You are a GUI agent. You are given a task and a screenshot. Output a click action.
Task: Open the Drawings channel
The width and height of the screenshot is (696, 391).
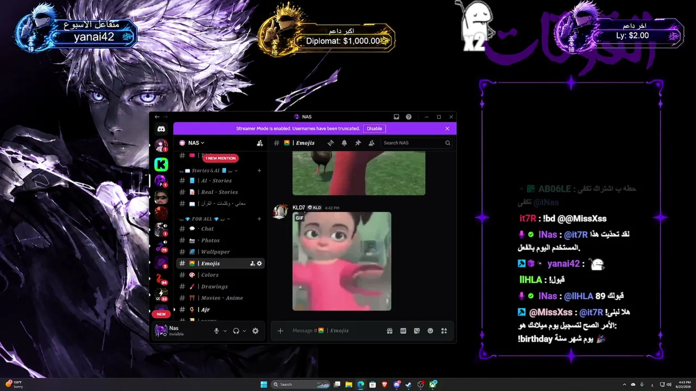221,287
